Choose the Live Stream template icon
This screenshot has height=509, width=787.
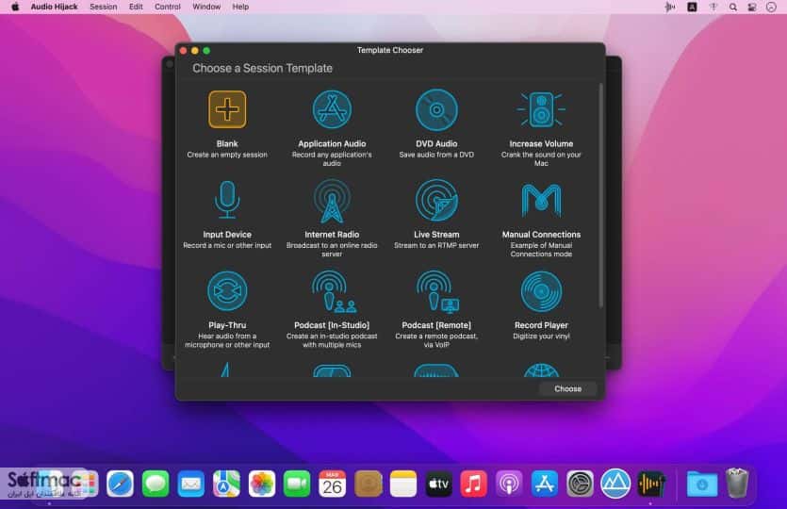coord(436,200)
